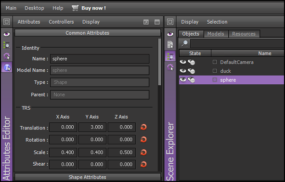
Task: Click the Type field showing Shape
Action: [x=100, y=82]
